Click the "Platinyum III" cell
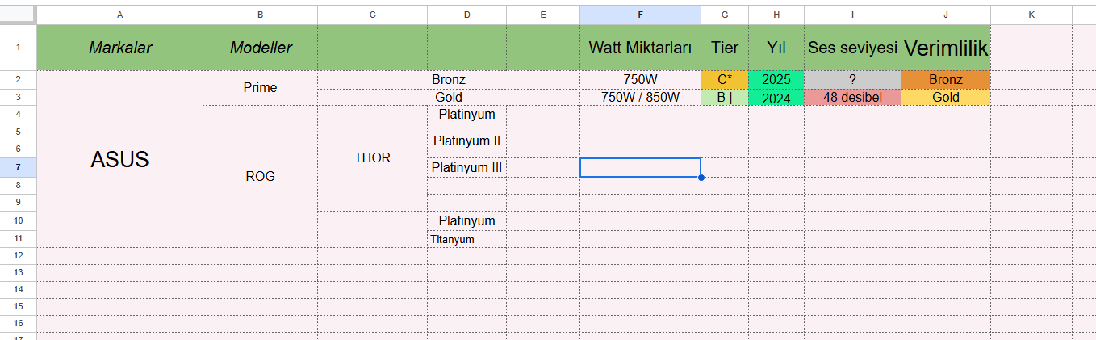This screenshot has width=1096, height=340. click(466, 167)
